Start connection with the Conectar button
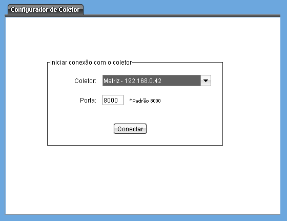 [130, 129]
